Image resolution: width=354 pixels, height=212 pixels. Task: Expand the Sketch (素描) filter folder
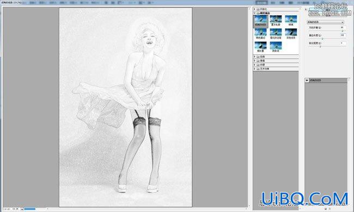(x=255, y=60)
